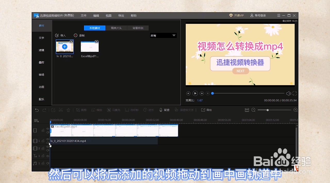The height and width of the screenshot is (183, 330).
Task: Lock the picture-in-picture track 1
Action: tap(43, 141)
